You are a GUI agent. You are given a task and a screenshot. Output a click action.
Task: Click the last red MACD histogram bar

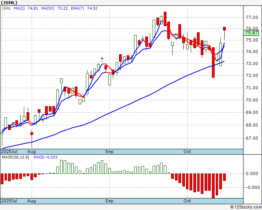(x=224, y=177)
